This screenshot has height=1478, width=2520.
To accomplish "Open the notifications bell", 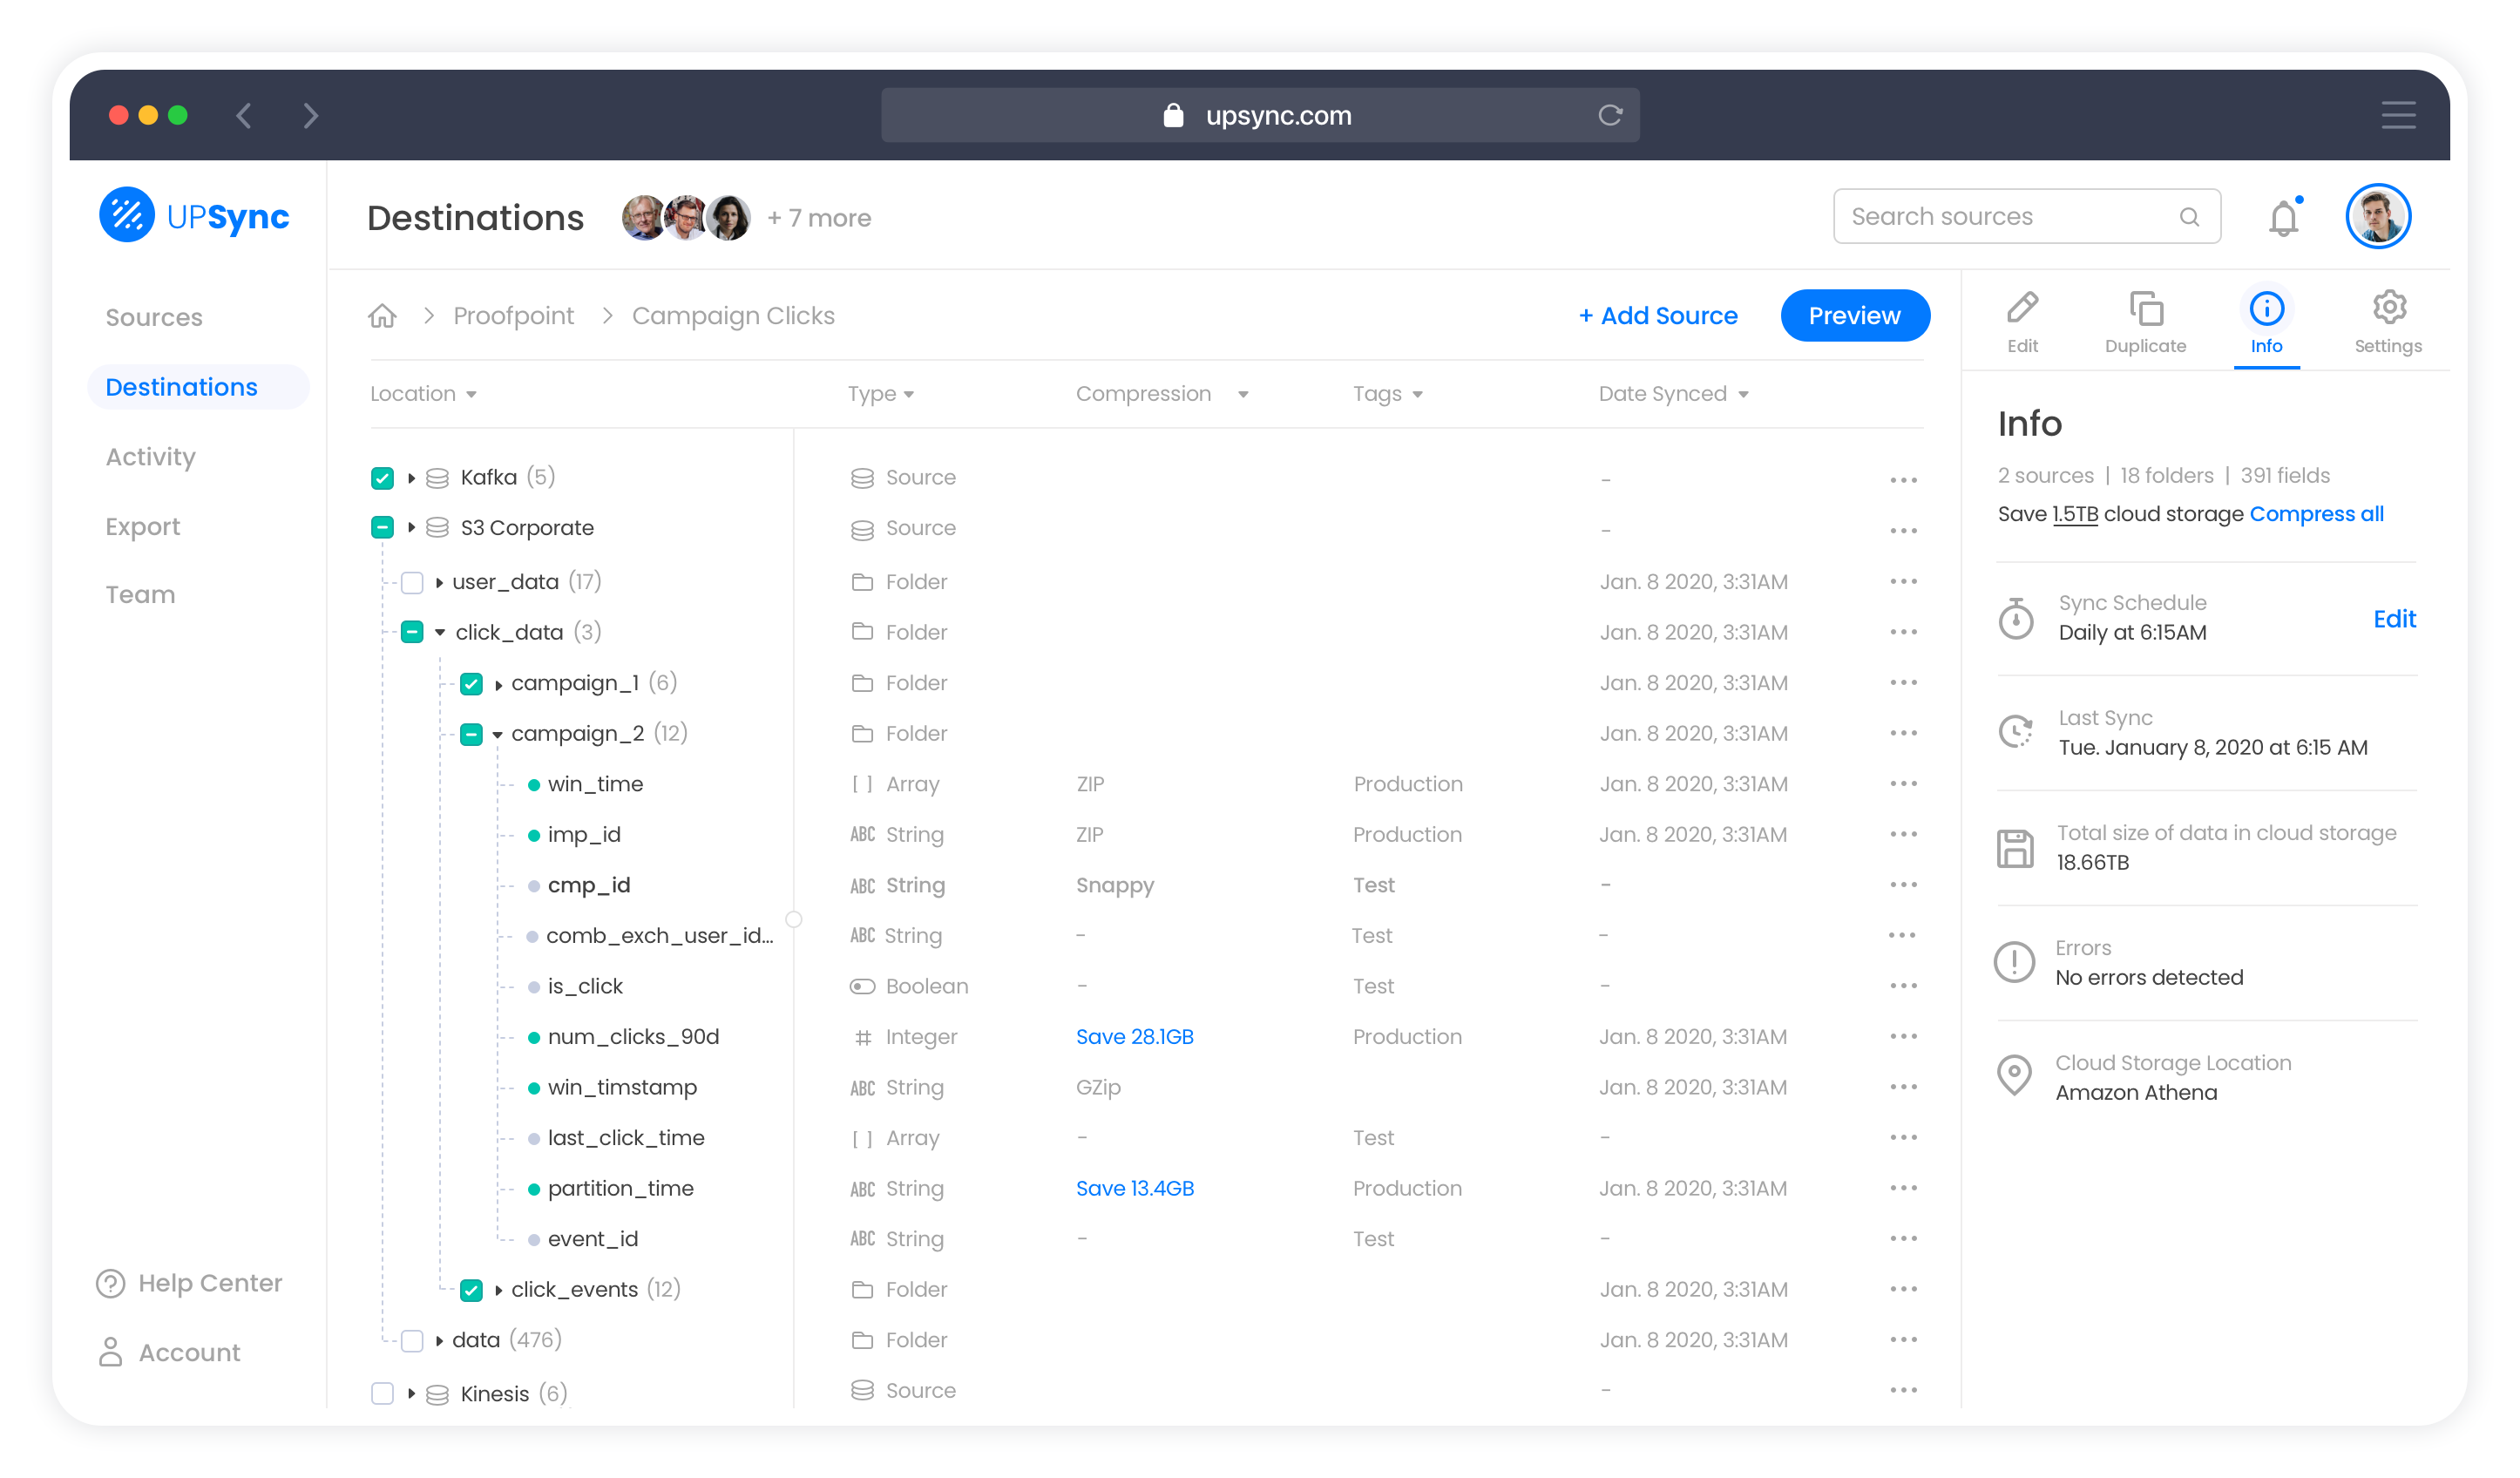I will coord(2284,217).
